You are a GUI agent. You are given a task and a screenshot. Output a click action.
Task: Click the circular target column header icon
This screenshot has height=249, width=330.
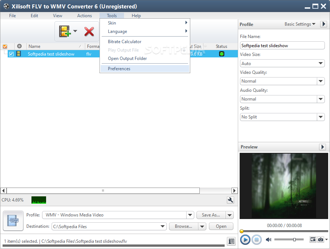tap(19, 46)
